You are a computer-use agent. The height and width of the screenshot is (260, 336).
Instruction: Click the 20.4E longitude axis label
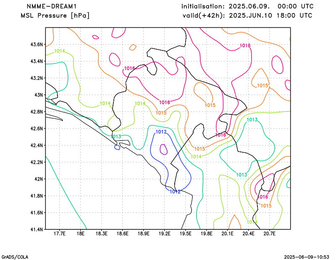click(249, 233)
